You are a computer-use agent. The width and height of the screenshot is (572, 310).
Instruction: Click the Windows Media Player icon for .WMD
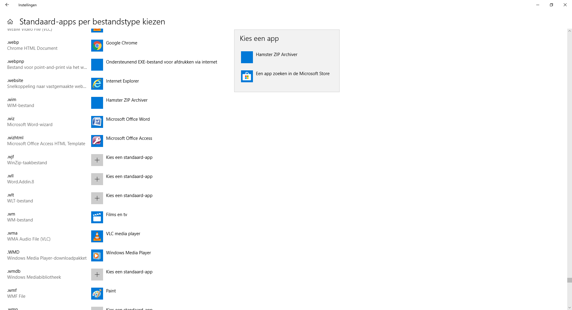tap(97, 255)
